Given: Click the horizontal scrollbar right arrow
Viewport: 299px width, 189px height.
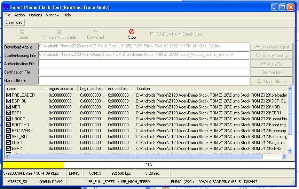Looking at the screenshot, I should 284,157.
